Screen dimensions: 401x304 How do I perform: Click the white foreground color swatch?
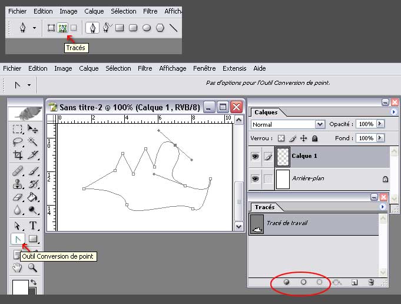20,287
